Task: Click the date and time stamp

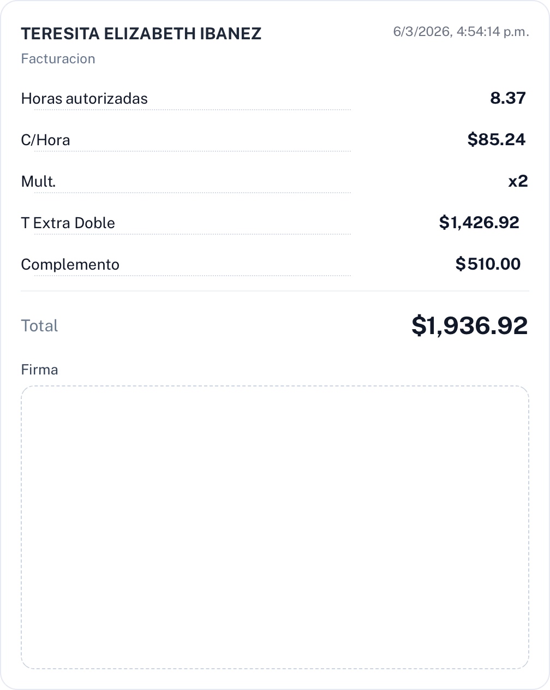Action: pyautogui.click(x=461, y=32)
